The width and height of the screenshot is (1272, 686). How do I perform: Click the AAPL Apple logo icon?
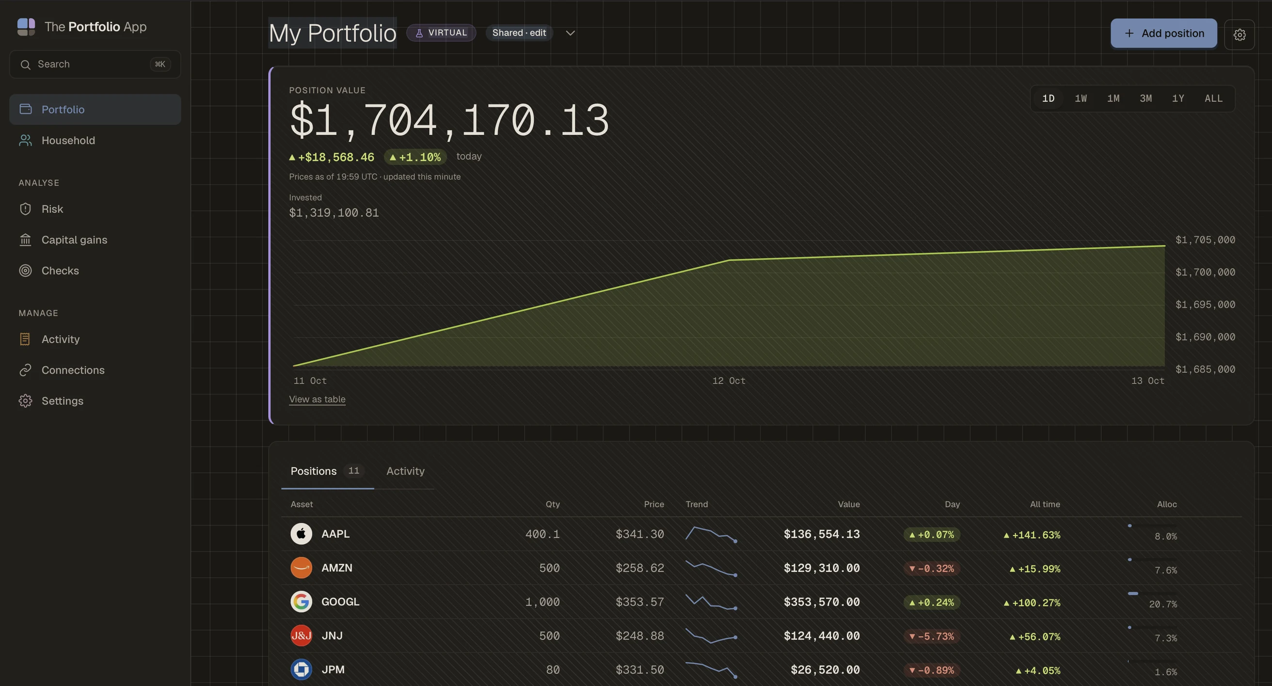click(x=301, y=534)
